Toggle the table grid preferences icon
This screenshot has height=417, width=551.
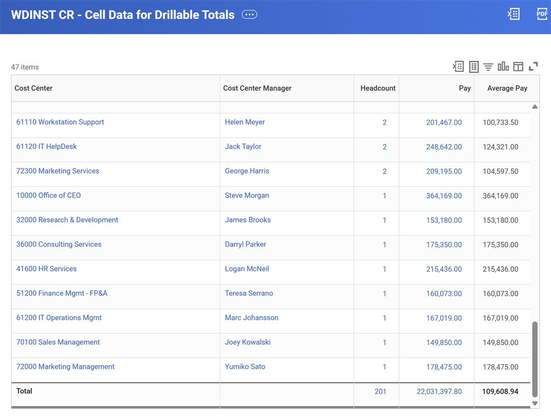(518, 67)
